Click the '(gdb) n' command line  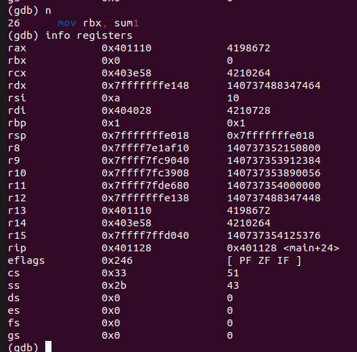pos(29,11)
